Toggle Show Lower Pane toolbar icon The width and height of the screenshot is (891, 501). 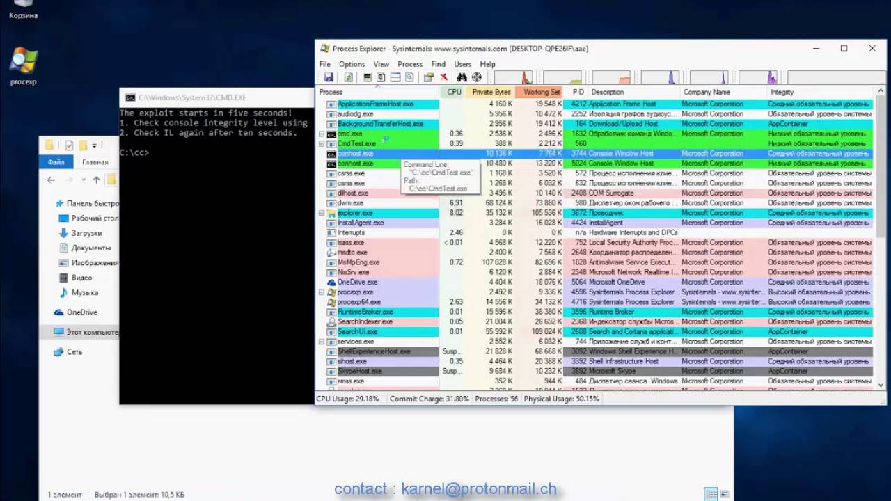[395, 77]
